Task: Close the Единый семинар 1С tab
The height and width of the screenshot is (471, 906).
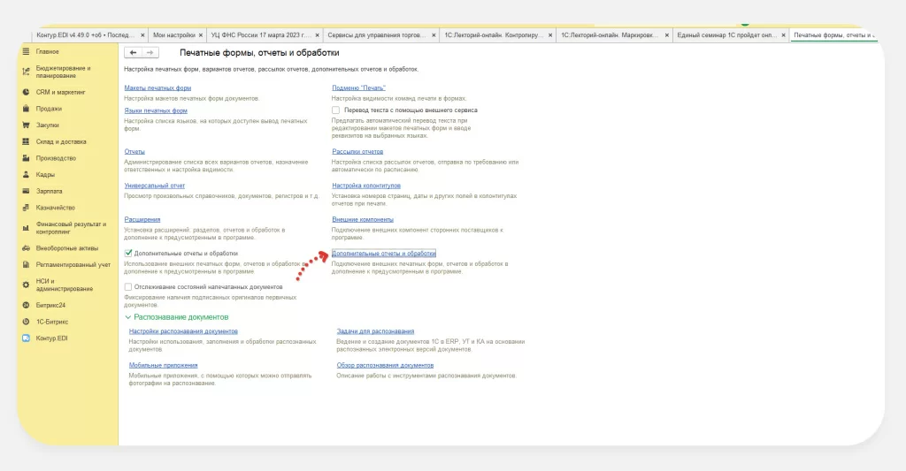Action: 781,35
